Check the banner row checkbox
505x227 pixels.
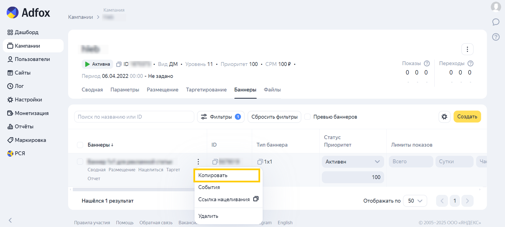[80, 162]
